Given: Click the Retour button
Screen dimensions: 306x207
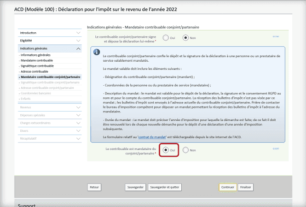Looking at the screenshot, I should click(94, 187).
